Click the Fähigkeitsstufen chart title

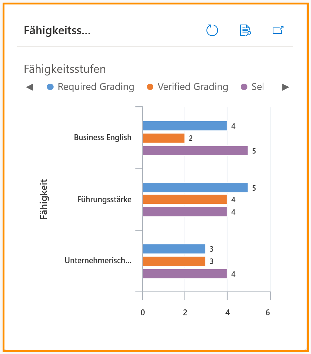pos(65,69)
